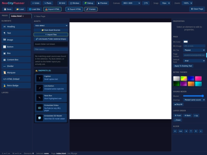
Task: Click Link Assets Folder button
Action: click(51, 39)
